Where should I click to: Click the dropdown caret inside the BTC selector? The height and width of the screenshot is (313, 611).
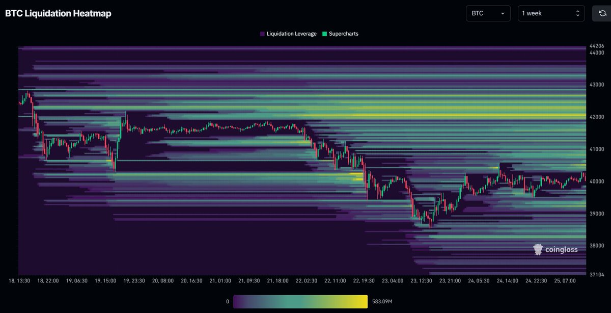coord(503,13)
